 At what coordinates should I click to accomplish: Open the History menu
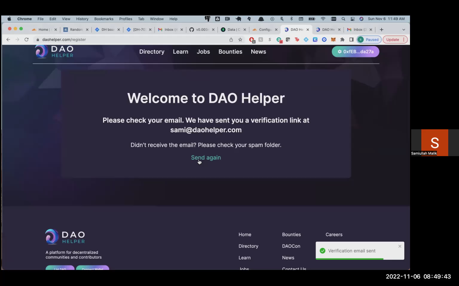pyautogui.click(x=82, y=19)
